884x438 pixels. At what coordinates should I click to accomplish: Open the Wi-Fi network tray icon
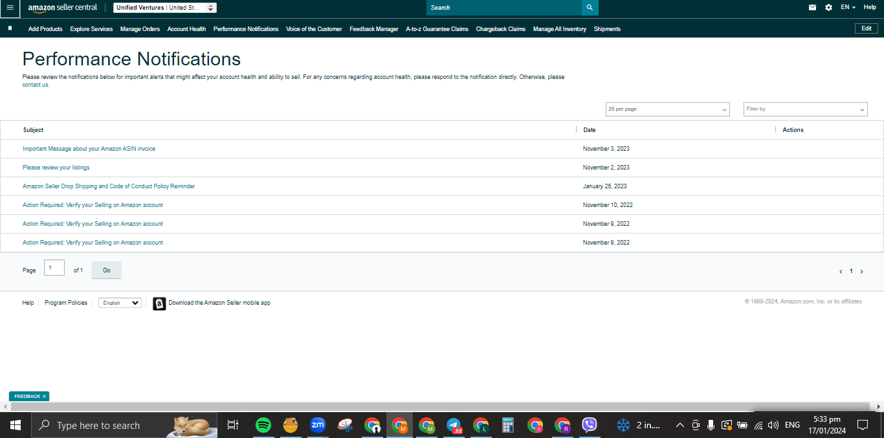(x=758, y=425)
